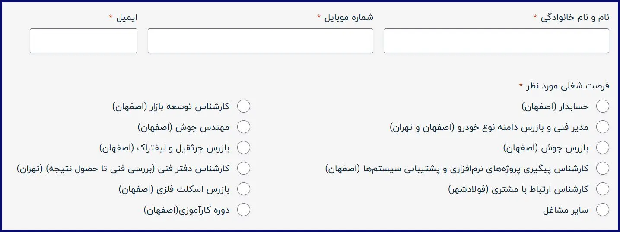The width and height of the screenshot is (620, 232).
Task: Choose the مهندس جوش (اصفهان) radio button
Action: pos(244,127)
